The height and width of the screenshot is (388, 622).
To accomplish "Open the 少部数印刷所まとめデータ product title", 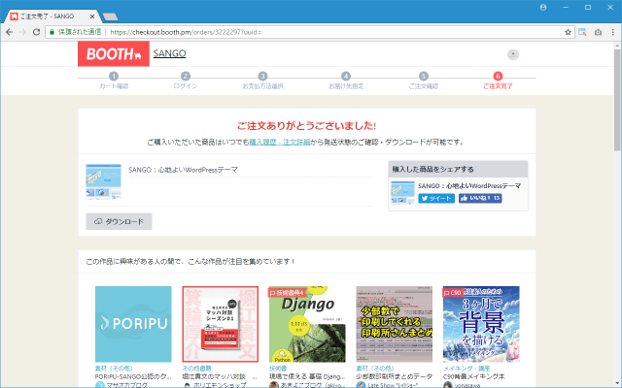I will (395, 376).
